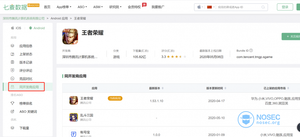Click the Apple logo beside iOS
Viewport: 300px width, 137px height.
[13, 28]
